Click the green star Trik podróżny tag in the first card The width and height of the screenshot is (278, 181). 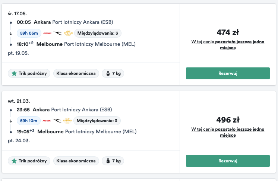point(29,73)
